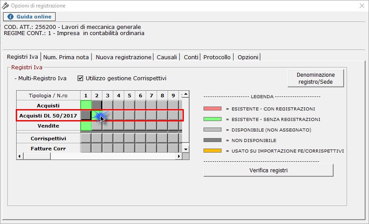This screenshot has width=369, height=224.
Task: Click the grid's horizontal scroll right arrow
Action: point(179,156)
